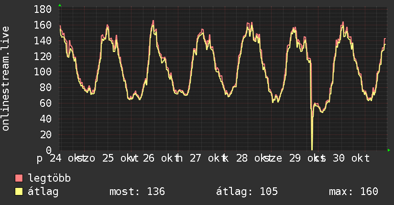Click the pink 'legtöbb' legend color swatch
This screenshot has width=394, height=205.
click(19, 178)
